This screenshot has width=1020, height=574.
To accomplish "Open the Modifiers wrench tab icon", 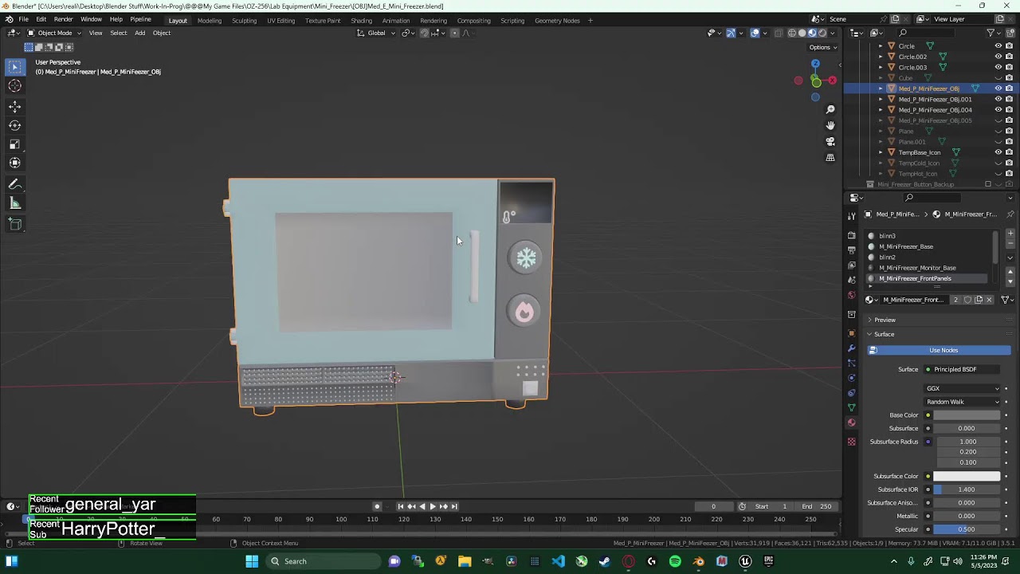I will [851, 348].
